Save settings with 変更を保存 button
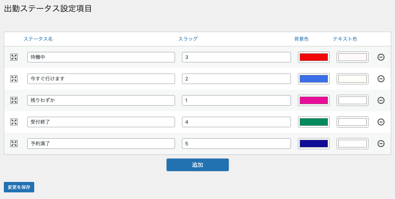 click(19, 187)
